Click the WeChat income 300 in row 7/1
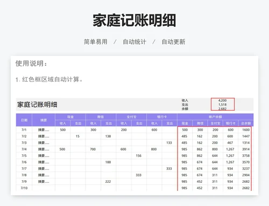Image resolution: width=269 pixels, height=206 pixels. (93, 130)
